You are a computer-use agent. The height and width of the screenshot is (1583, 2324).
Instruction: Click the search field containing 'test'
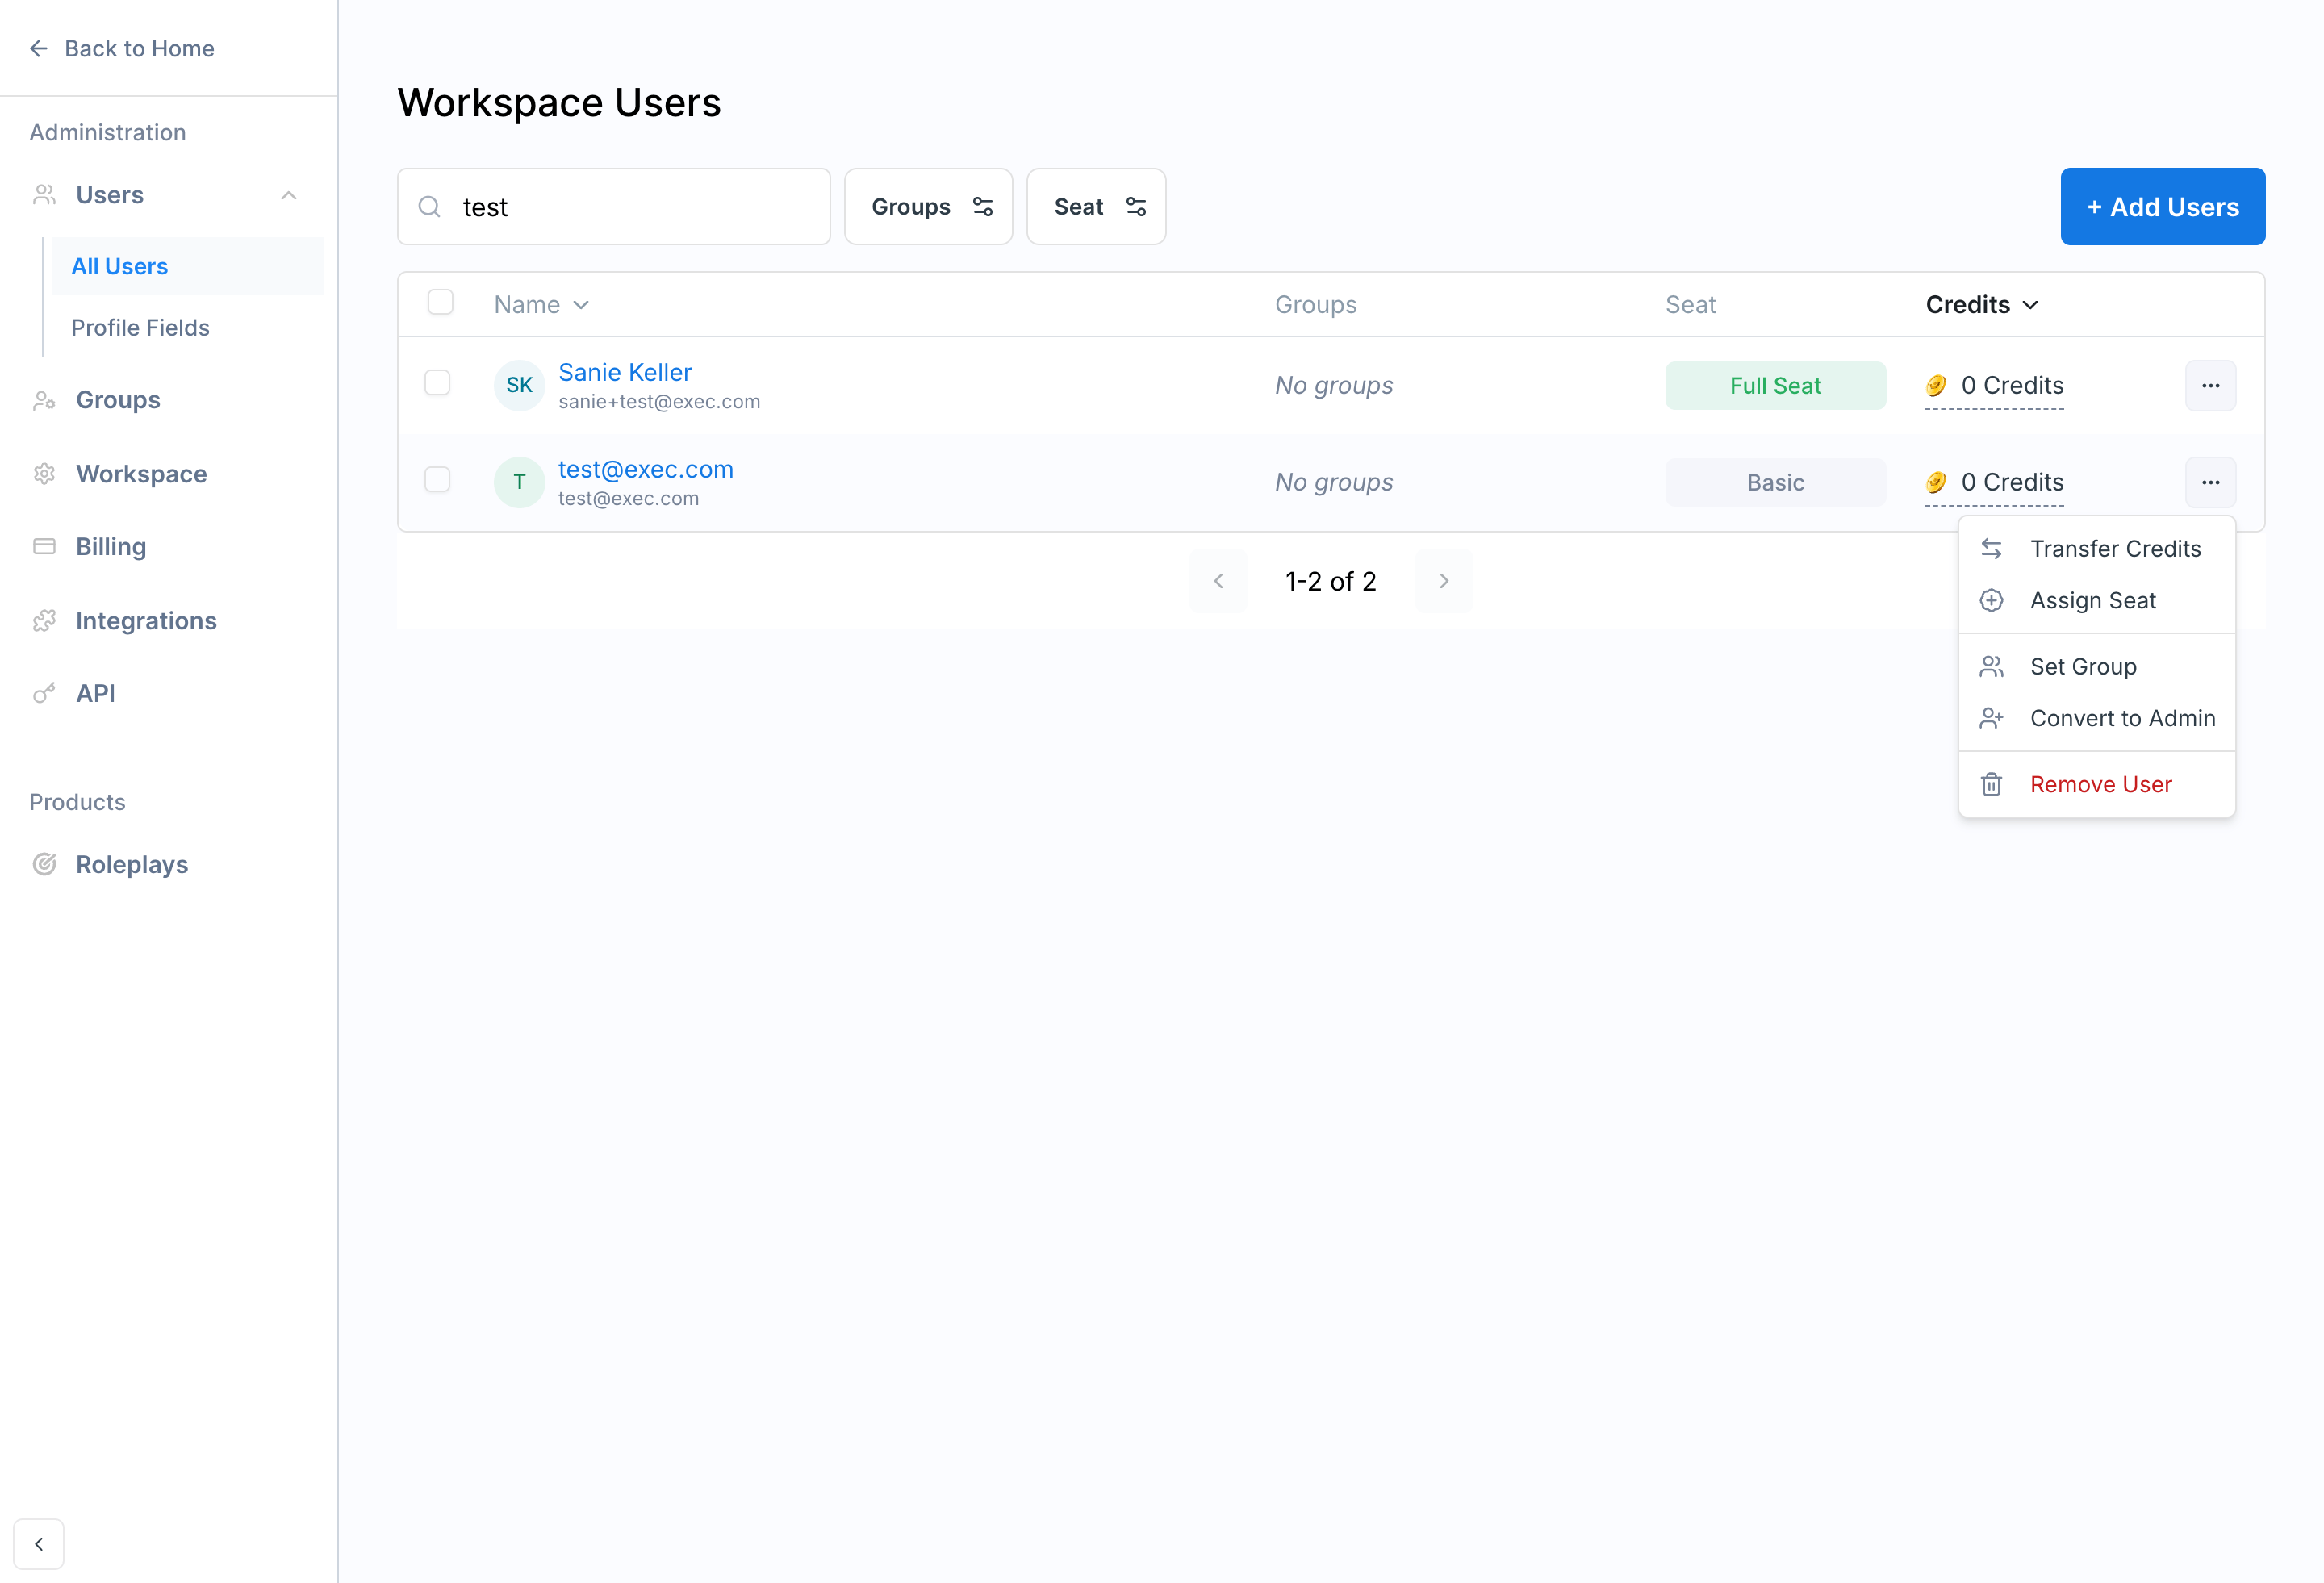pos(614,207)
